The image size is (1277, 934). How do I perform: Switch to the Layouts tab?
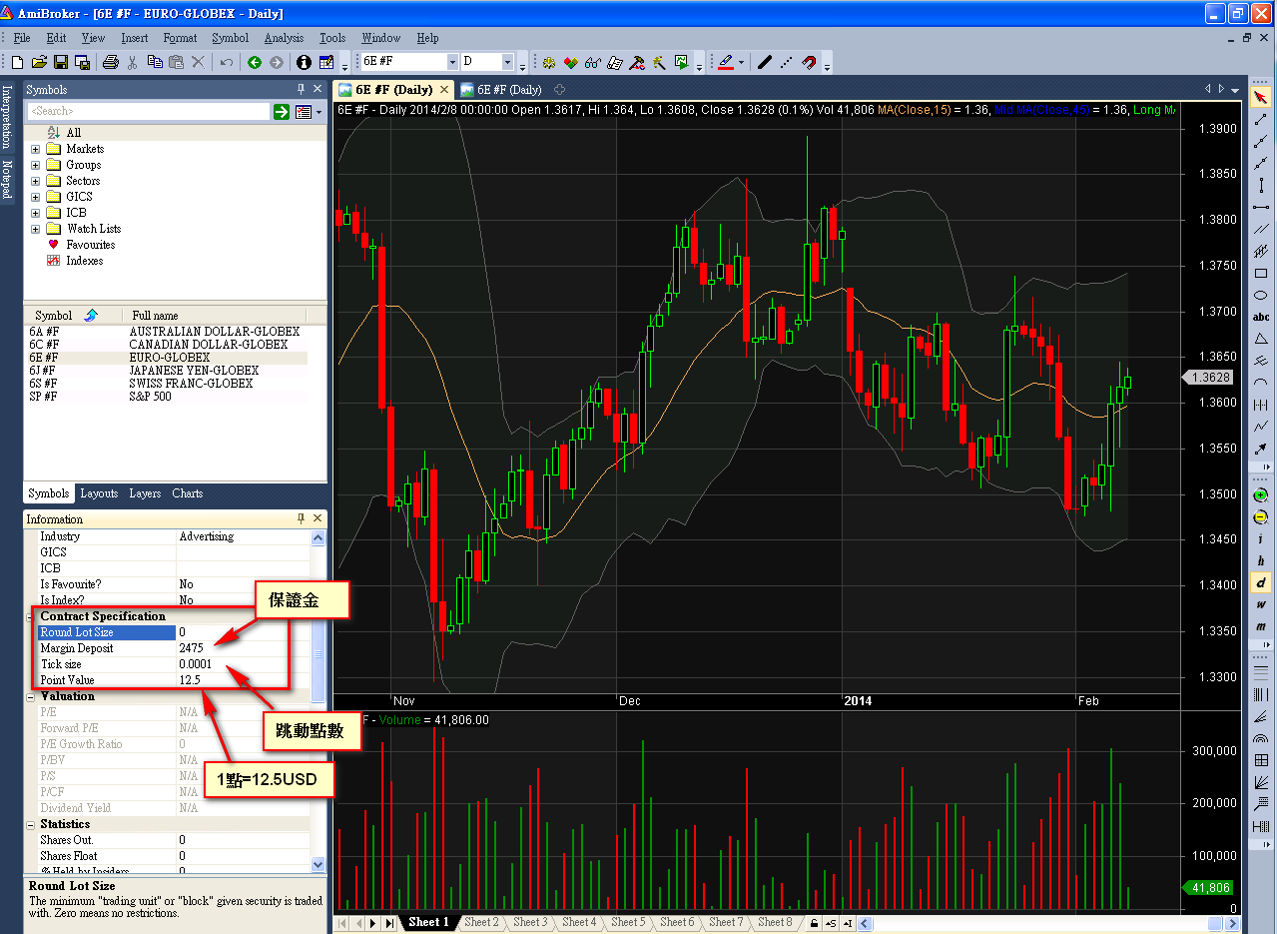(99, 493)
